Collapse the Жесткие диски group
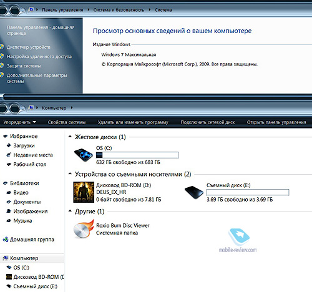This screenshot has width=312, height=292. [70, 137]
